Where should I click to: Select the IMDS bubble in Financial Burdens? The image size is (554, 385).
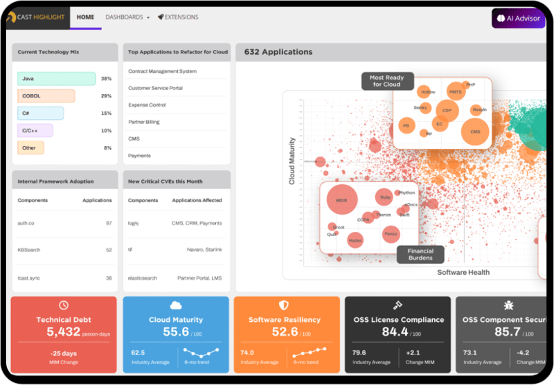point(341,199)
